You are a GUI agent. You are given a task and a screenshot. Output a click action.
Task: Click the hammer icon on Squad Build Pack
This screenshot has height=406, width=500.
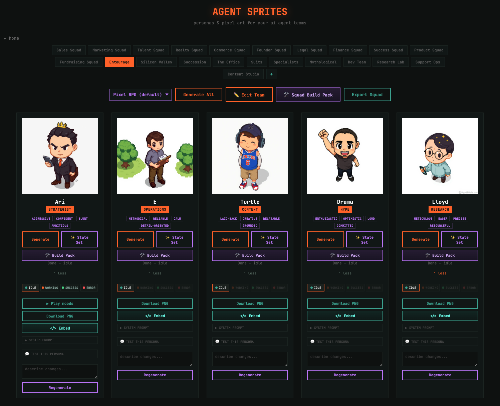(x=286, y=95)
